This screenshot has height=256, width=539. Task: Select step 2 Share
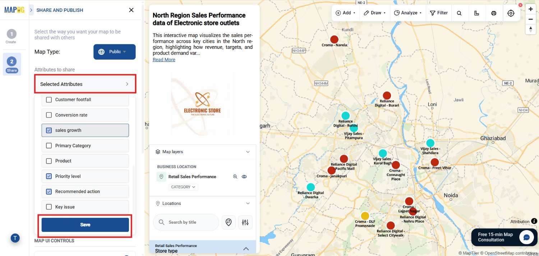11,64
